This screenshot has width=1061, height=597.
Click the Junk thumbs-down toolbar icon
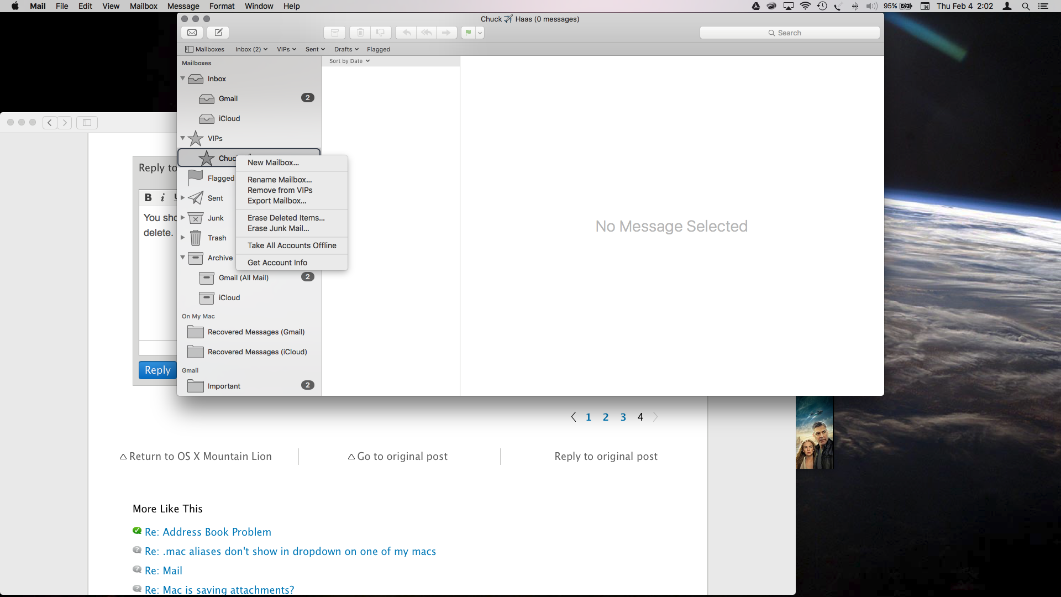[380, 33]
